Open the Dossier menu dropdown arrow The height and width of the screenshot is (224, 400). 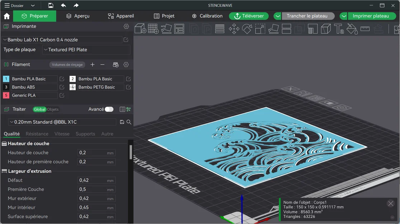[33, 6]
